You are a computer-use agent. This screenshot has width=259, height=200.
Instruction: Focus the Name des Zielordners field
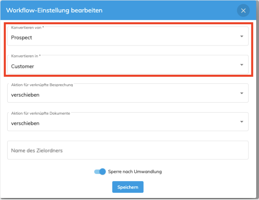(127, 150)
